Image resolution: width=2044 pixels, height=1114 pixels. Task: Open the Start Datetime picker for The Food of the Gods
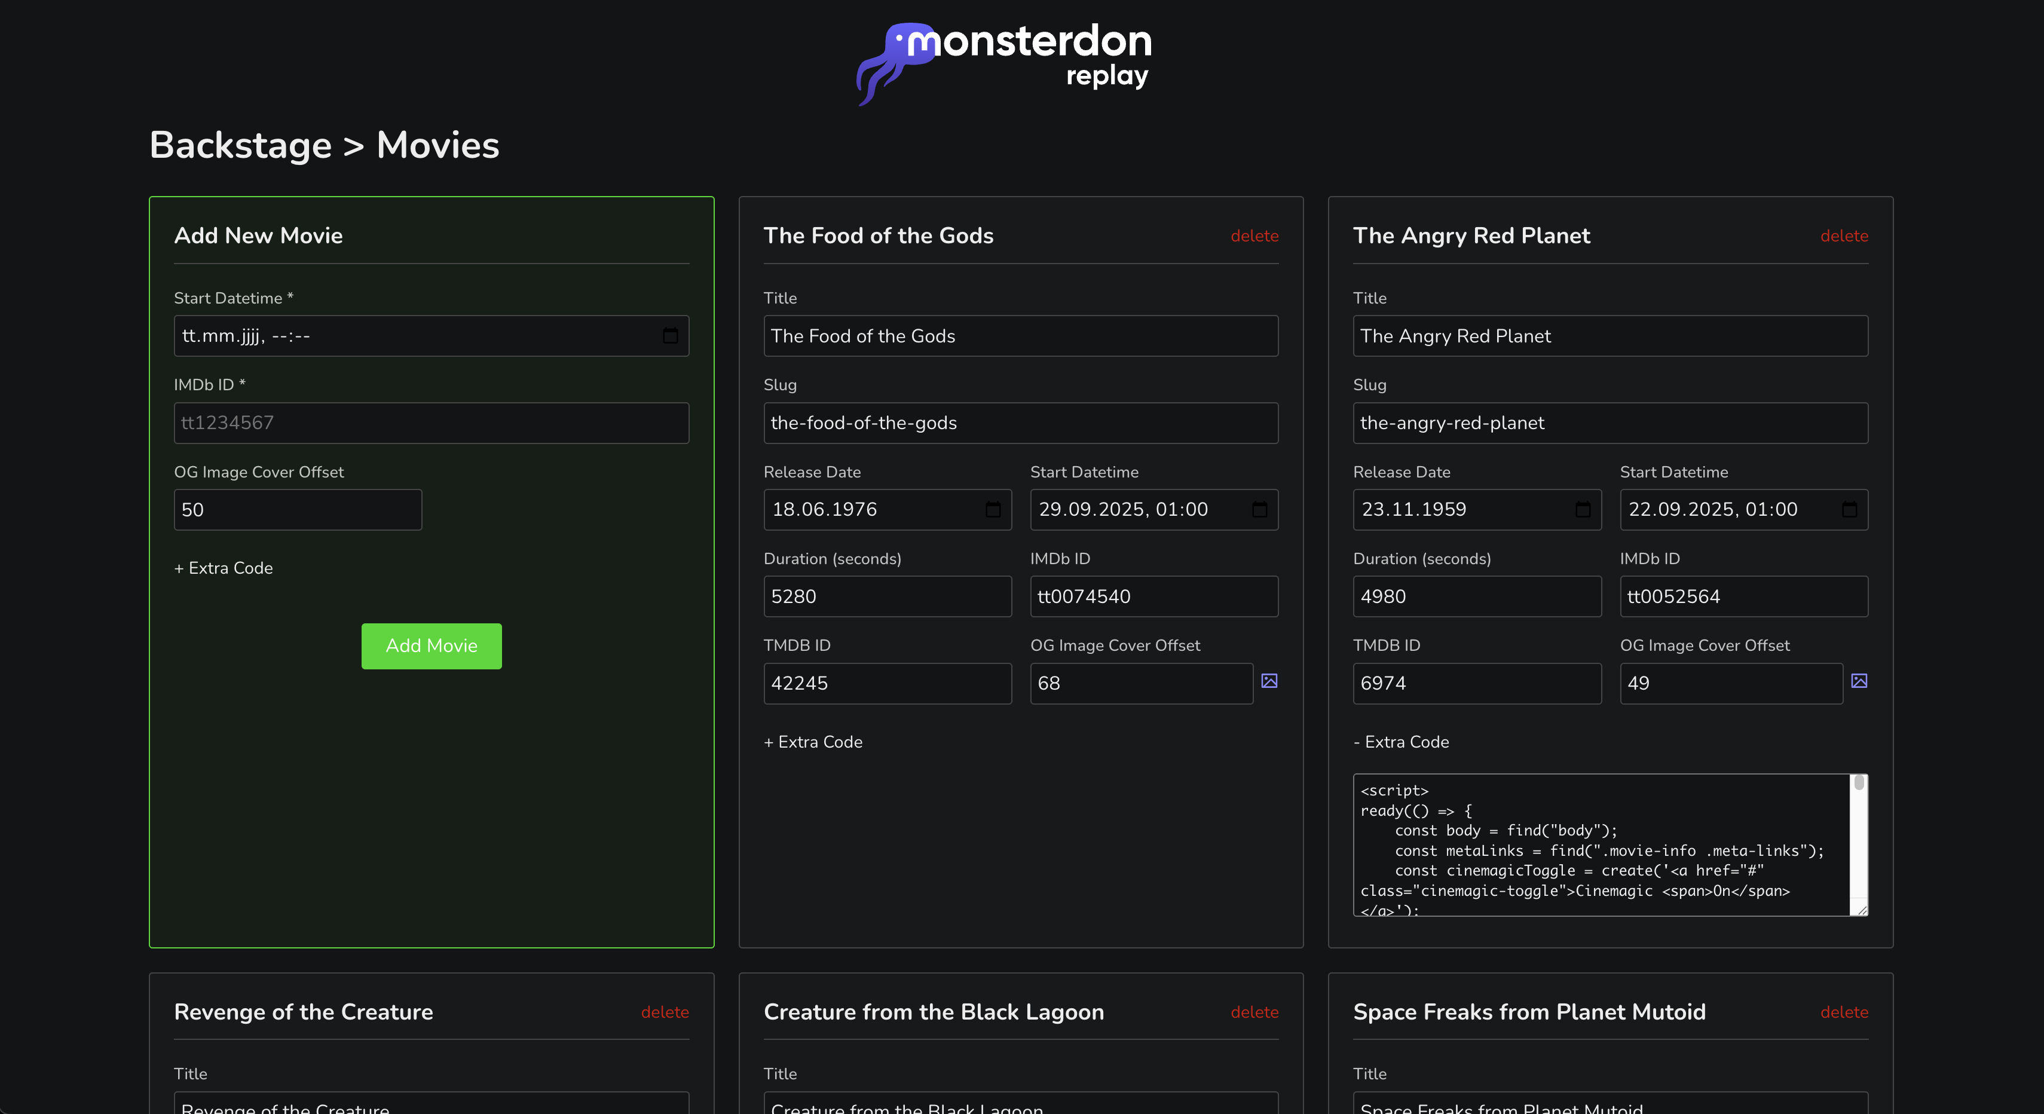click(x=1260, y=509)
